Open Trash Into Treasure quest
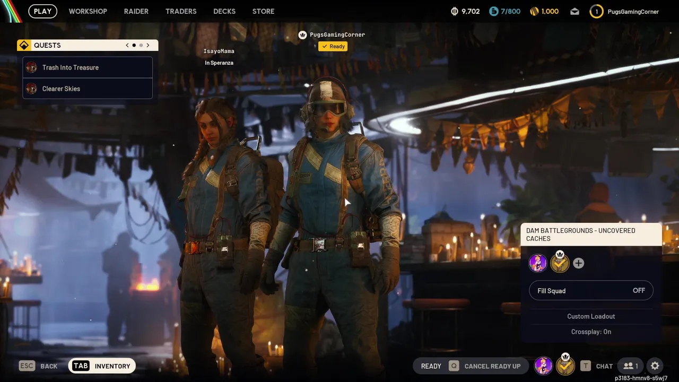Screen dimensions: 679x382 tap(88, 67)
